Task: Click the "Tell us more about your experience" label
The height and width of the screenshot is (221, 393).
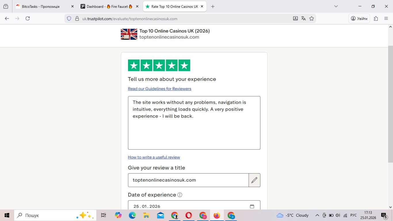Action: 172,79
